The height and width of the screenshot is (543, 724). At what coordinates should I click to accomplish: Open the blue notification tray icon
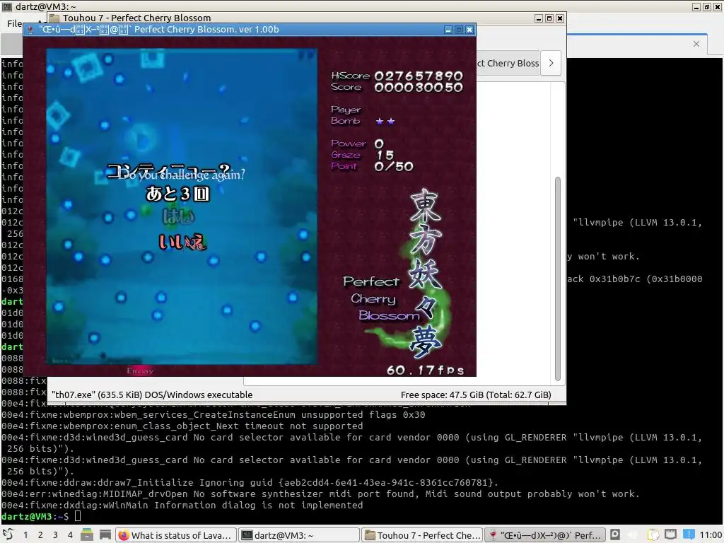pos(689,535)
